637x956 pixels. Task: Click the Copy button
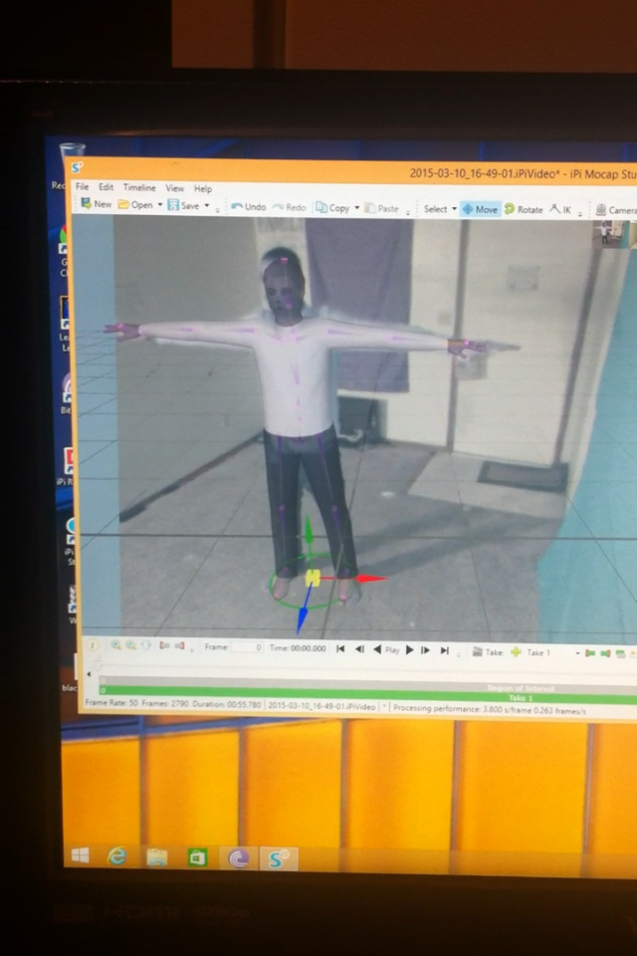[x=332, y=208]
